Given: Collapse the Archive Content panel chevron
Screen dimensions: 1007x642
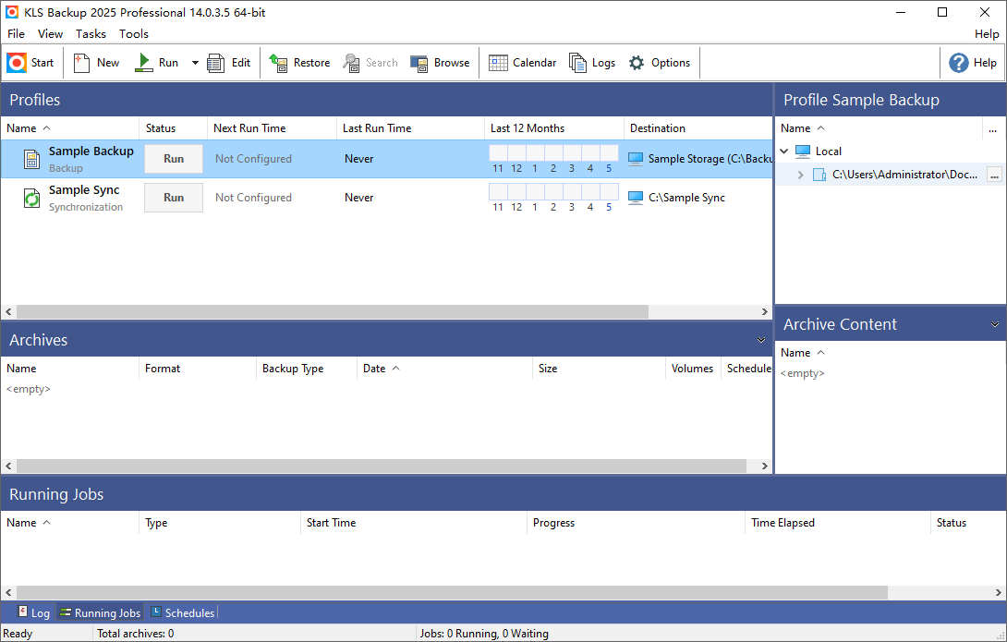Looking at the screenshot, I should [x=995, y=325].
